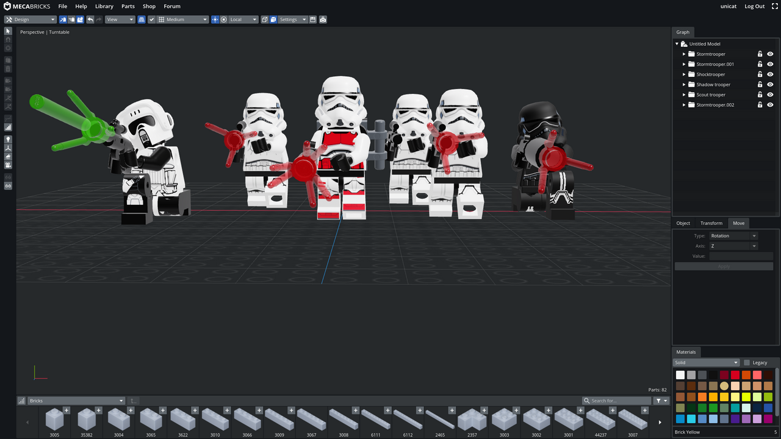Image resolution: width=781 pixels, height=439 pixels.
Task: Click the Log Out link
Action: (755, 6)
